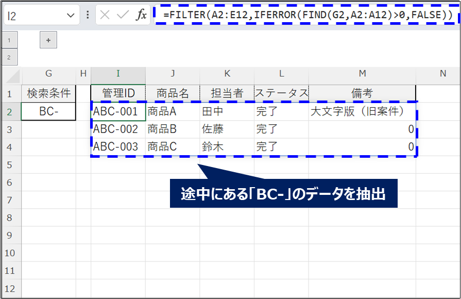Select the ステータス header cell in L1
Screen dimensions: 461x299
point(281,93)
